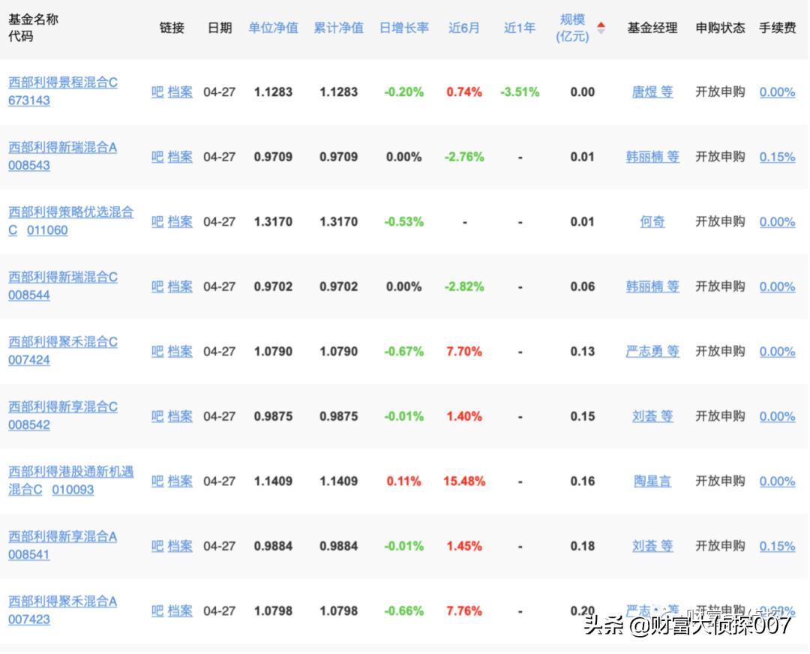Viewport: 810px width, 654px height.
Task: Sort funds by 单位净值 column
Action: [x=273, y=28]
